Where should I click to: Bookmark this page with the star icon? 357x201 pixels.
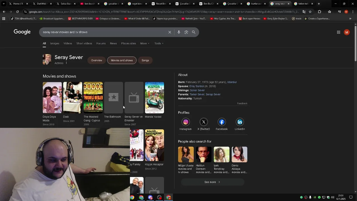coord(310,12)
